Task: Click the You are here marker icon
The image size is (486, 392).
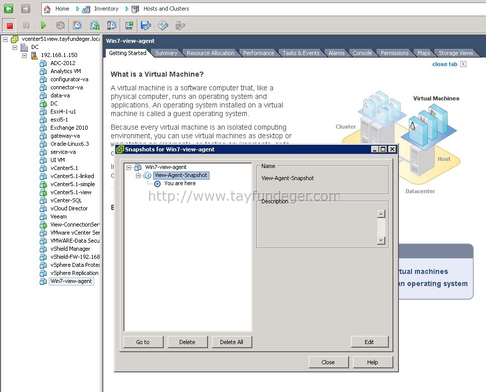Action: click(x=158, y=184)
